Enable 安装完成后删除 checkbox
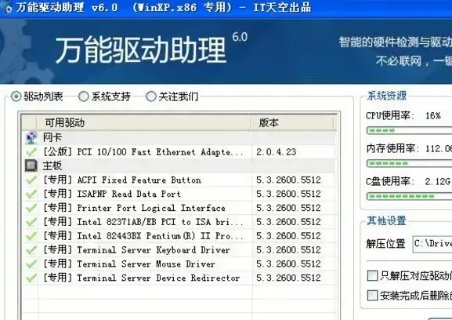This screenshot has height=320, width=452. coord(372,296)
